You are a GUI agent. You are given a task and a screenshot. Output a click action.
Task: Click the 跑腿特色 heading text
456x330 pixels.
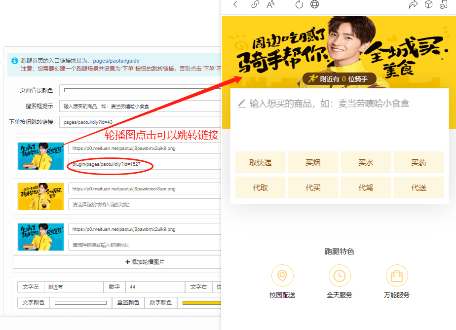click(339, 251)
